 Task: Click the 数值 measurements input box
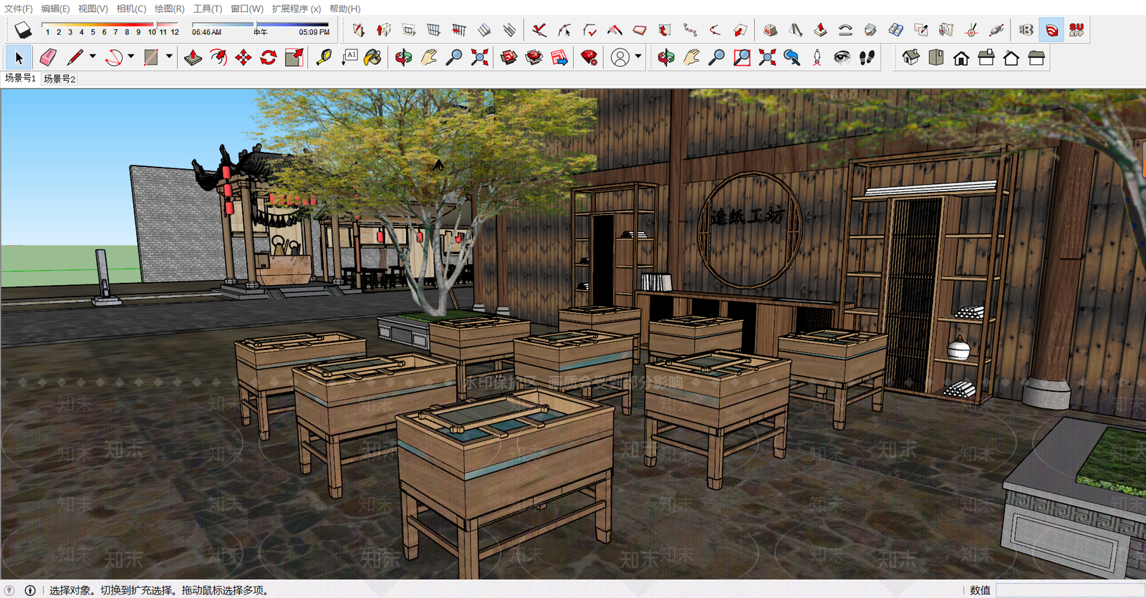click(1071, 590)
